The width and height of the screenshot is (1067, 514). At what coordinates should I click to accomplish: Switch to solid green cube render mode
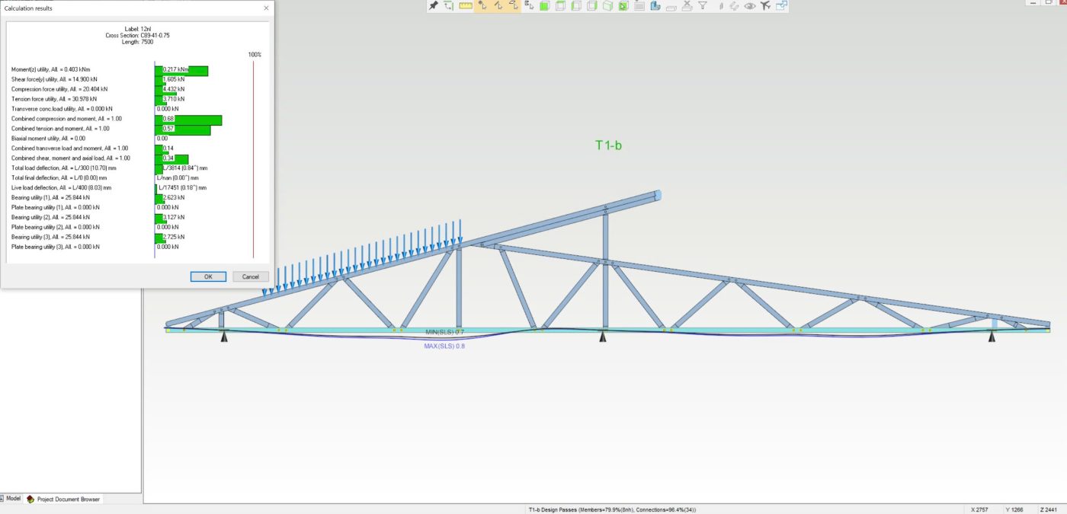pyautogui.click(x=544, y=6)
